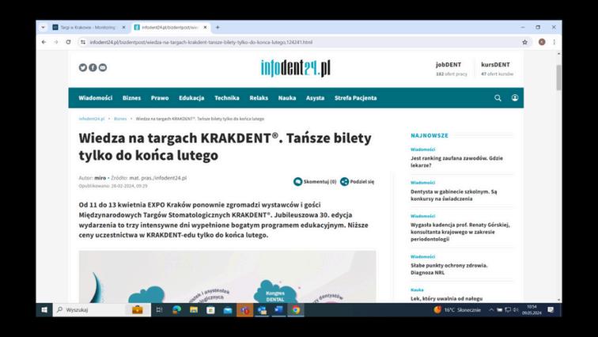Viewport: 598px width, 337px height.
Task: Open the kursDENT courses link
Action: 497,69
